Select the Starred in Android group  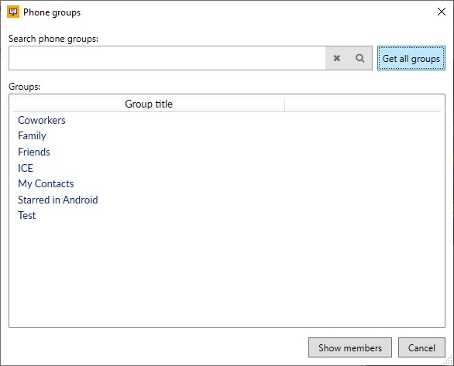(x=58, y=200)
